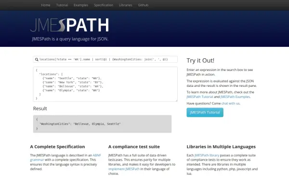
Task: Open the Home nav link
Action: [x=46, y=5]
